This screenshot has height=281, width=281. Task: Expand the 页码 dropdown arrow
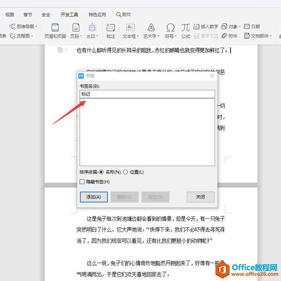pyautogui.click(x=81, y=36)
